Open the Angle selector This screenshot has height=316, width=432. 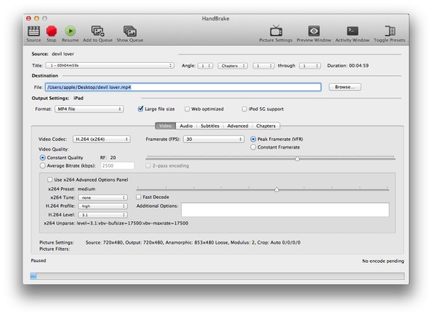[205, 66]
